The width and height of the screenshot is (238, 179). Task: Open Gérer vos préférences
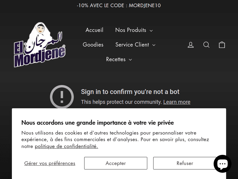pos(50,163)
